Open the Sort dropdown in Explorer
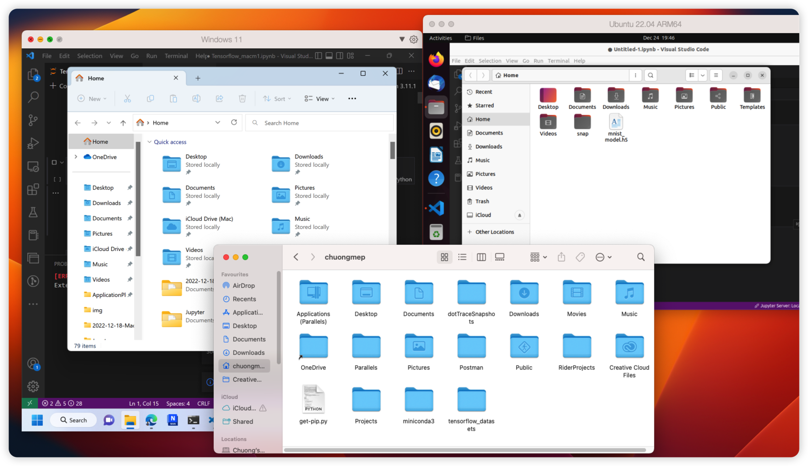Screen dimensions: 808x466 [277, 99]
